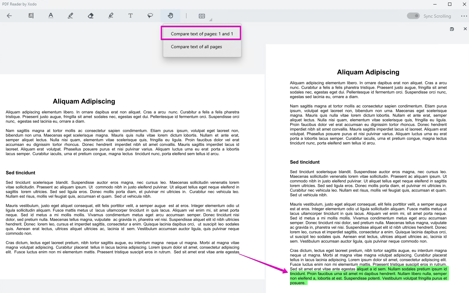Close the comparison results pane
This screenshot has height=293, width=469.
pos(465,29)
